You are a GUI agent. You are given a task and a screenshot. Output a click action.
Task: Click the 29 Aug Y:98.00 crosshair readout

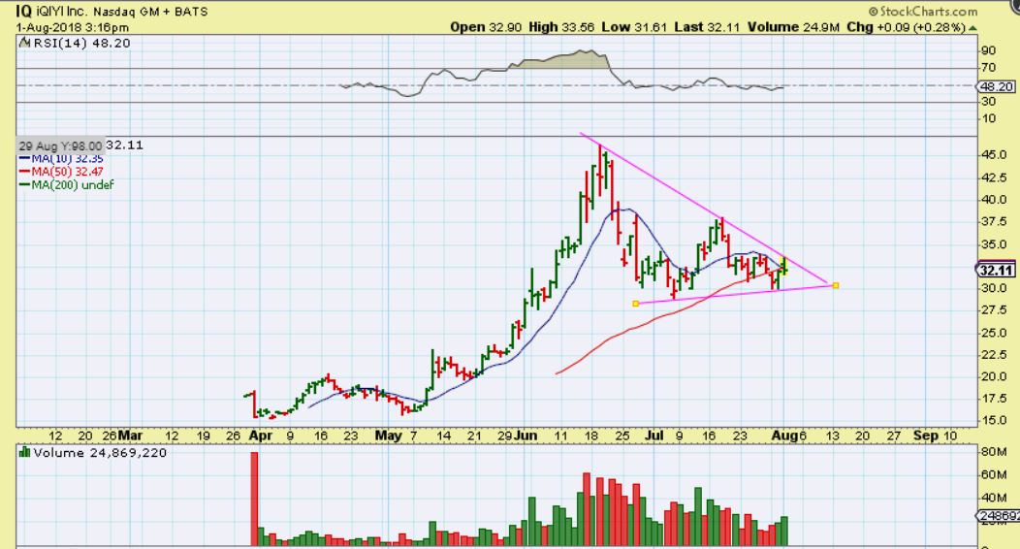60,146
